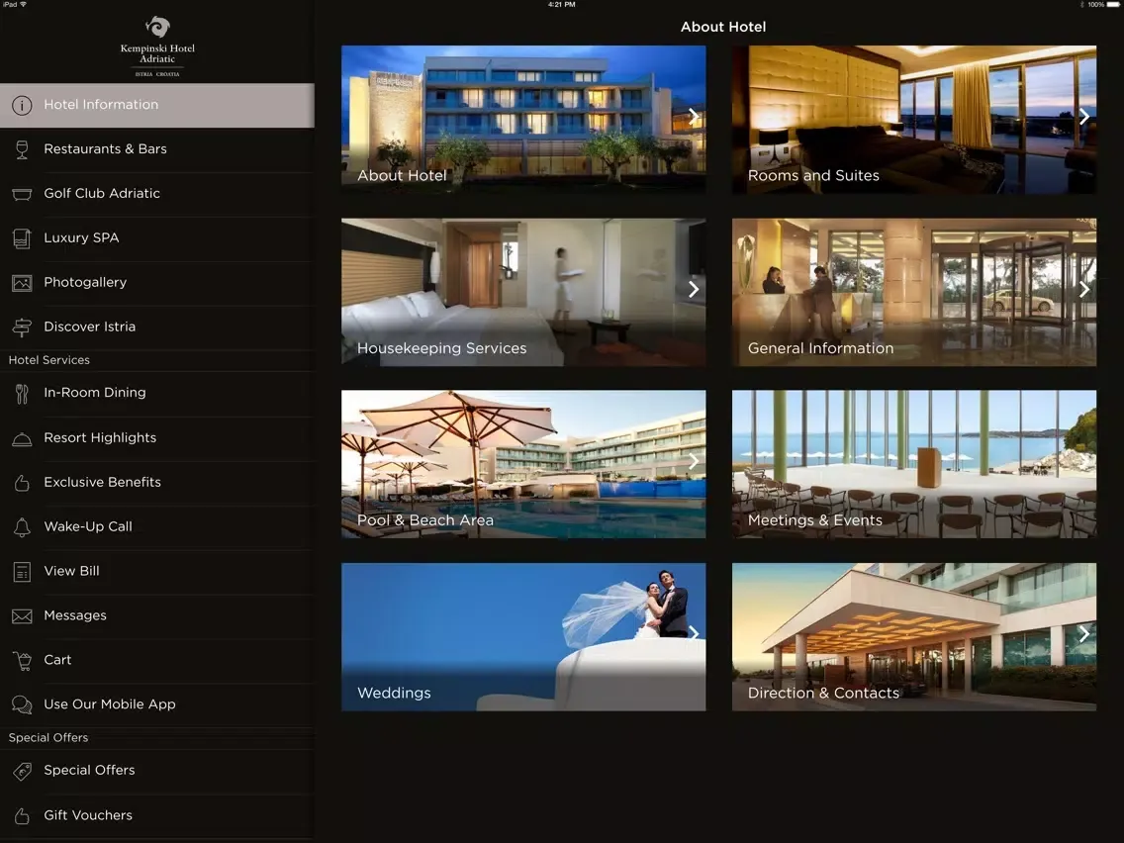
Task: Click the Special Offers section header text
Action: pos(48,738)
